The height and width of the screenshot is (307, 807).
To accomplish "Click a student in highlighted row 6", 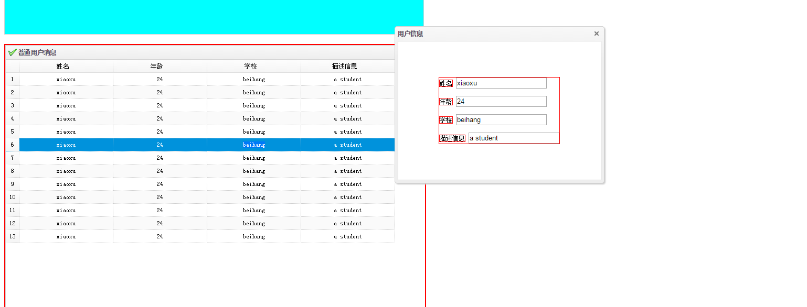I will [348, 145].
